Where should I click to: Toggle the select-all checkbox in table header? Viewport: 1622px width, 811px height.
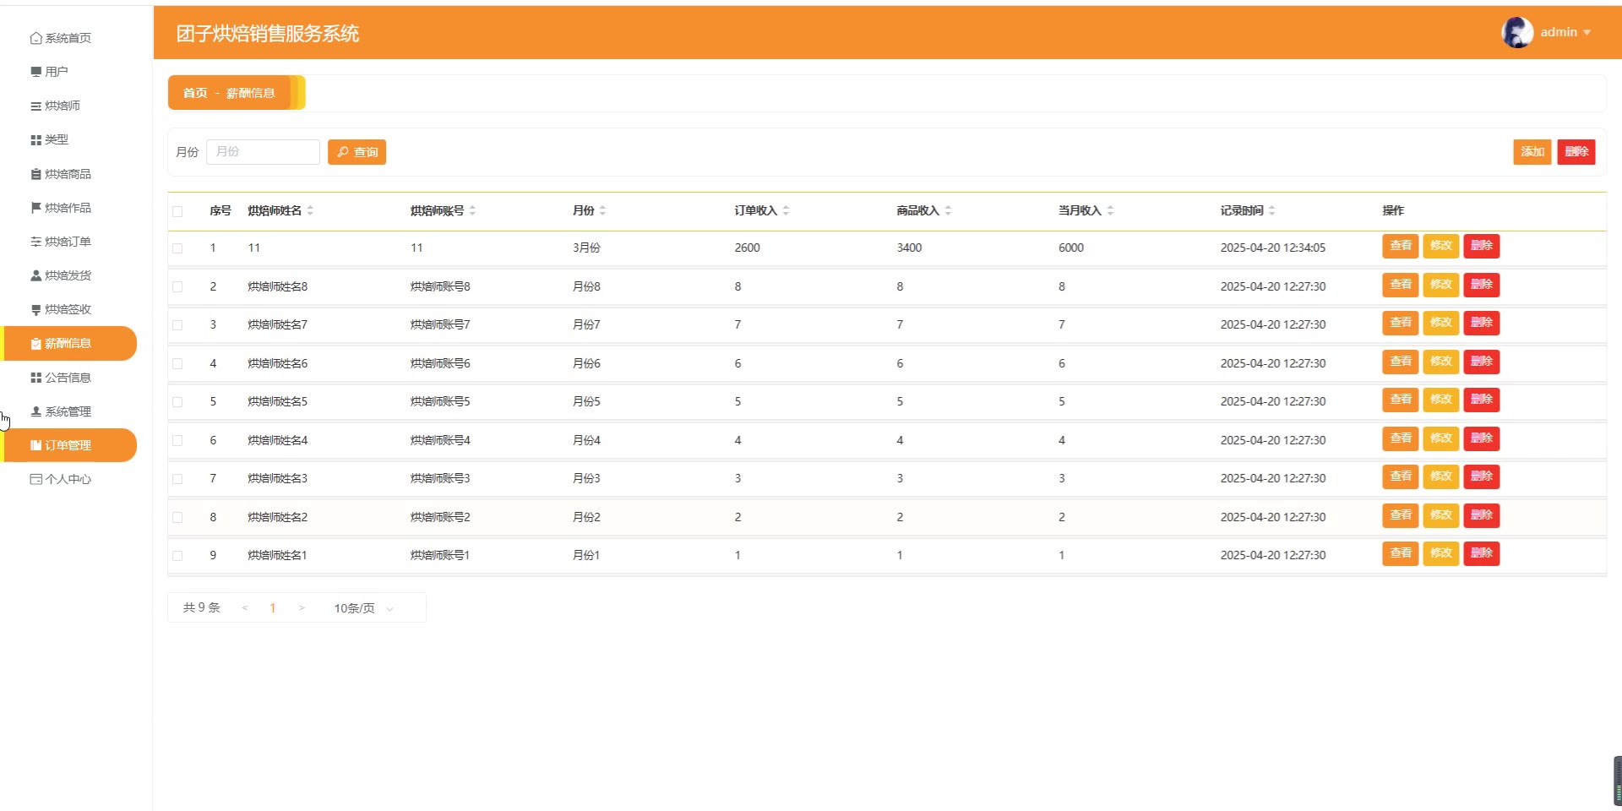177,211
